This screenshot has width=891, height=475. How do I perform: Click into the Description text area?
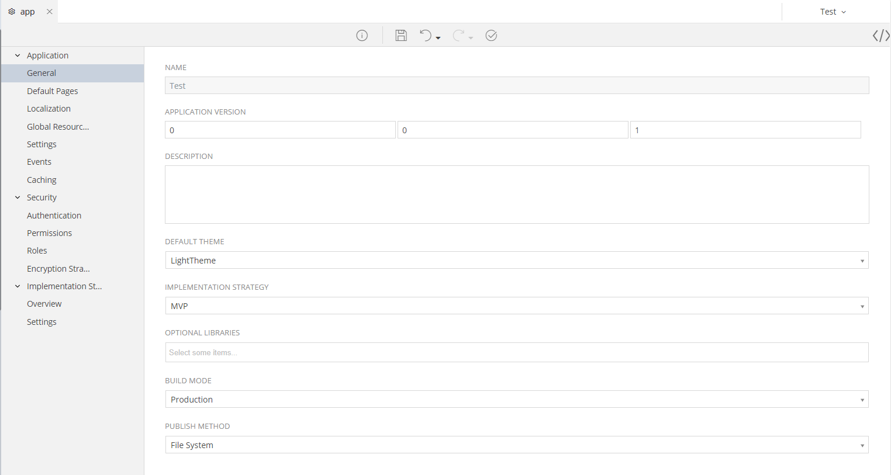pyautogui.click(x=516, y=194)
